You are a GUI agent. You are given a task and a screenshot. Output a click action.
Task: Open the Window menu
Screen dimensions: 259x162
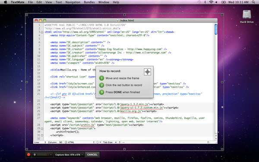coord(104,2)
